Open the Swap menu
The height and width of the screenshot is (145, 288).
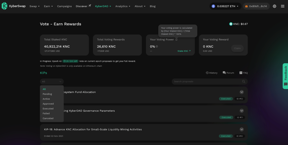click(35, 6)
